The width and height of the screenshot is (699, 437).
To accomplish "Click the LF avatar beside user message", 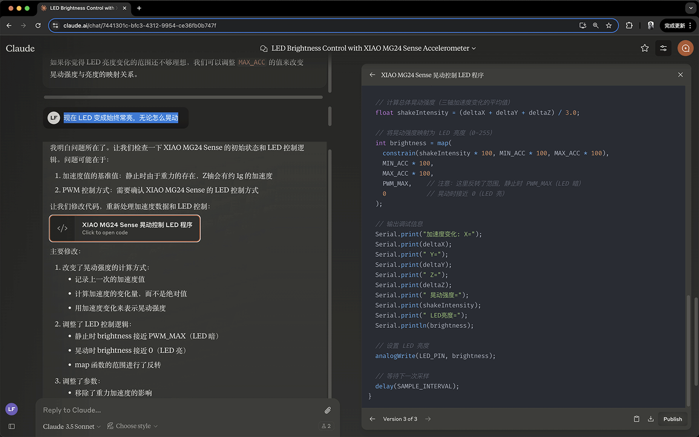I will point(54,118).
